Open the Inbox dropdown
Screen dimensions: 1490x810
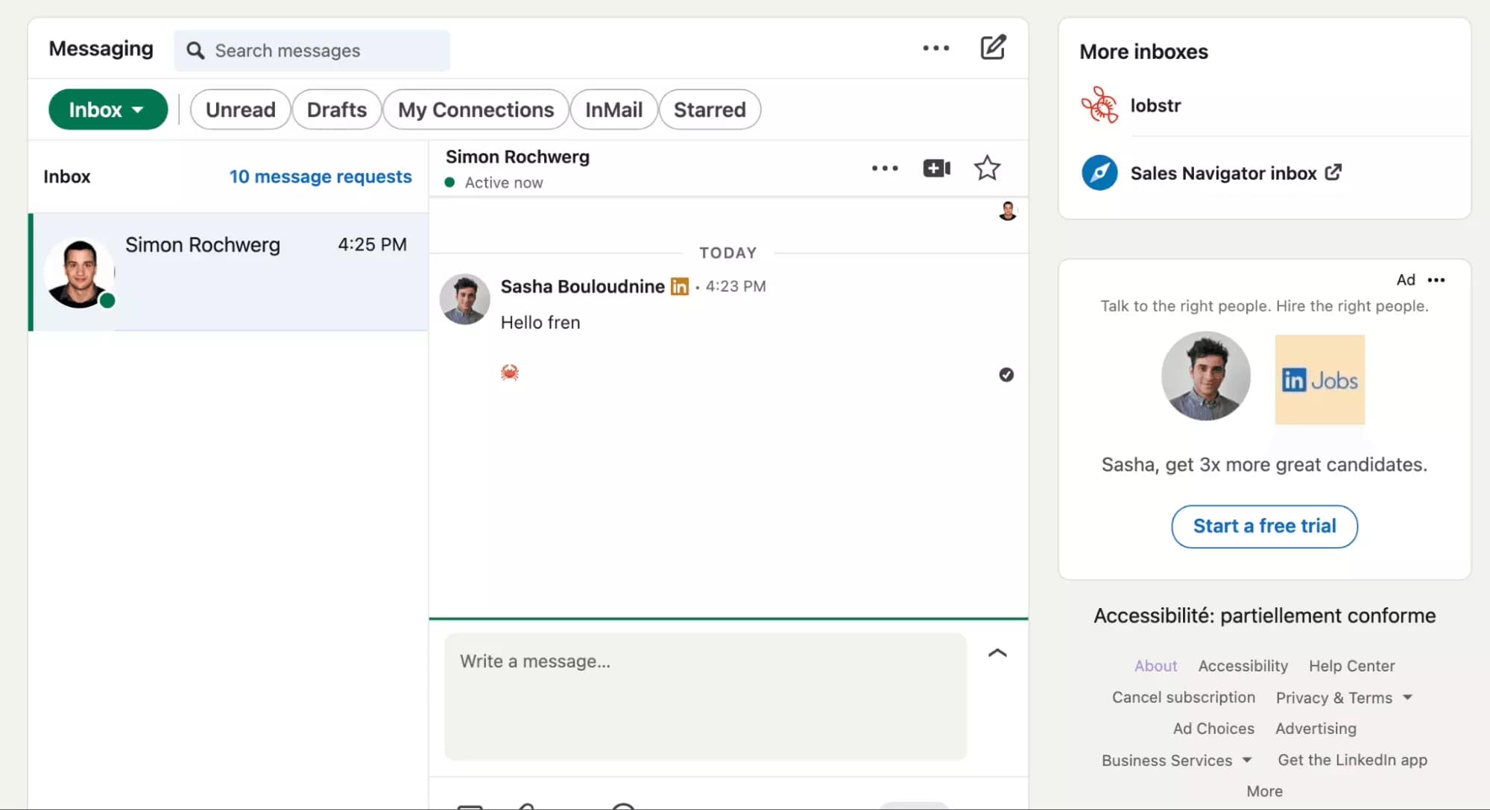(107, 109)
